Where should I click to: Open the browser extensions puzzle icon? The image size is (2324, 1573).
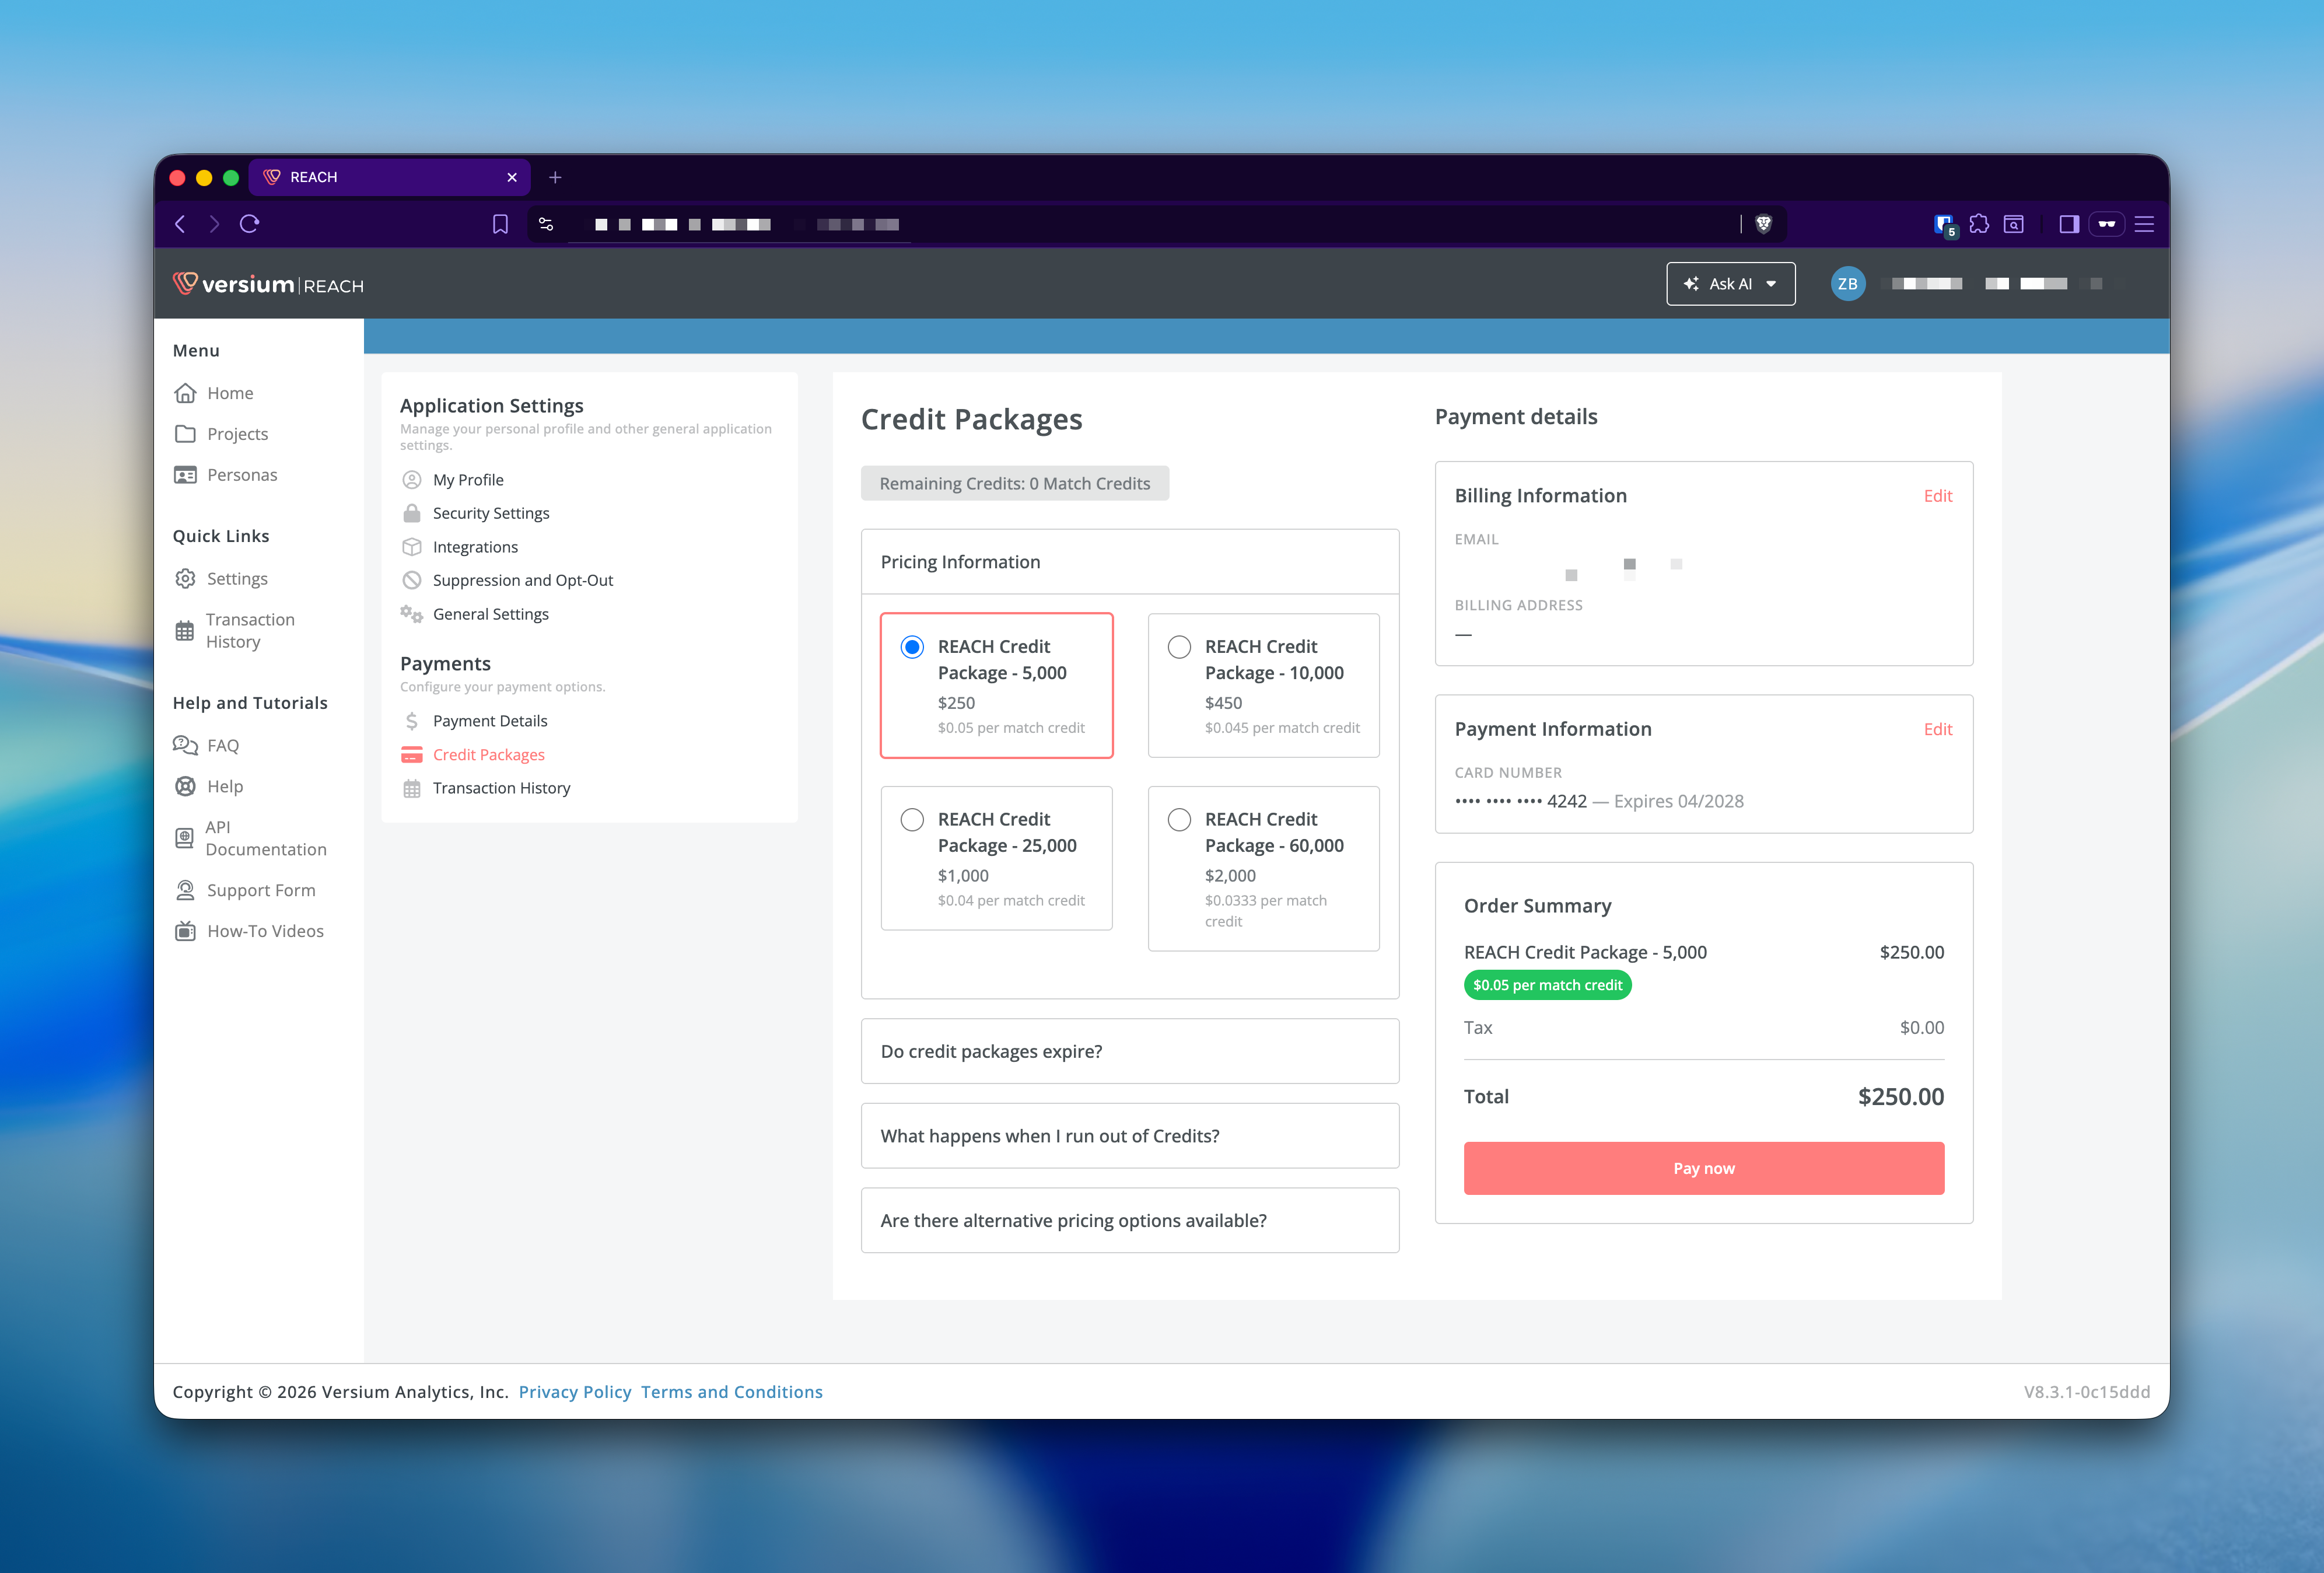(1979, 224)
